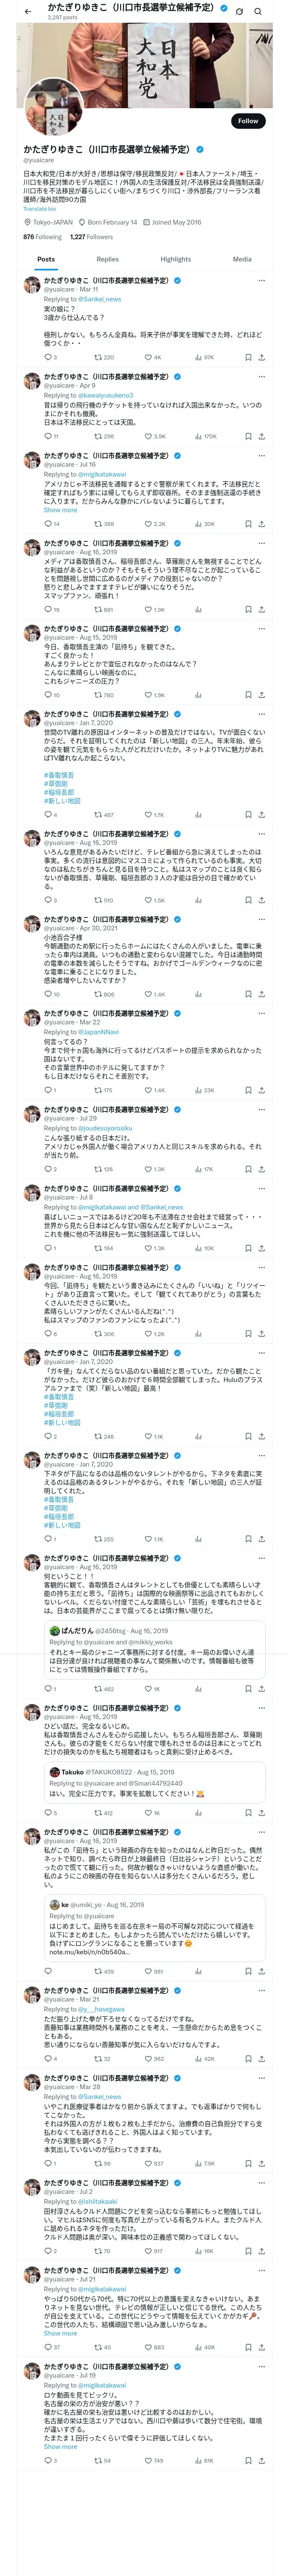
Task: Click the Translate bio link
Action: [40, 209]
